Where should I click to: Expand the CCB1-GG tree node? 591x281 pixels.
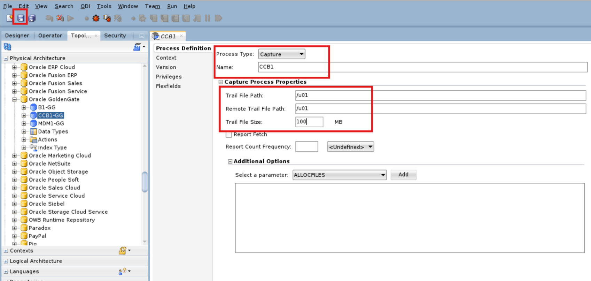tap(24, 115)
